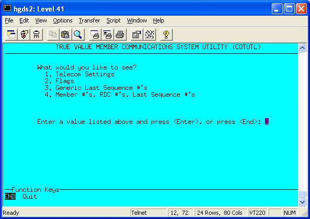Viewport: 310px width, 219px height.
Task: Open the Transfer menu
Action: pos(90,20)
